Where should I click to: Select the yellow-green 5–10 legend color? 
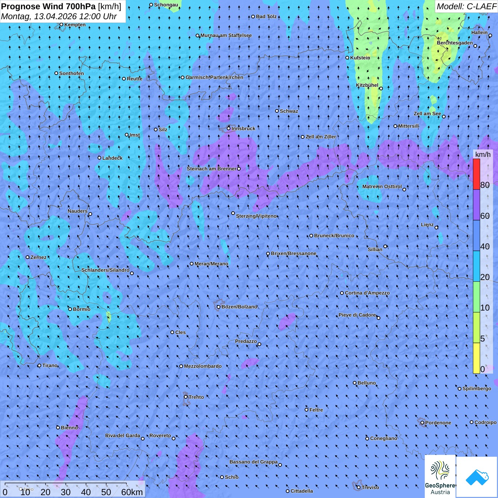pyautogui.click(x=476, y=328)
